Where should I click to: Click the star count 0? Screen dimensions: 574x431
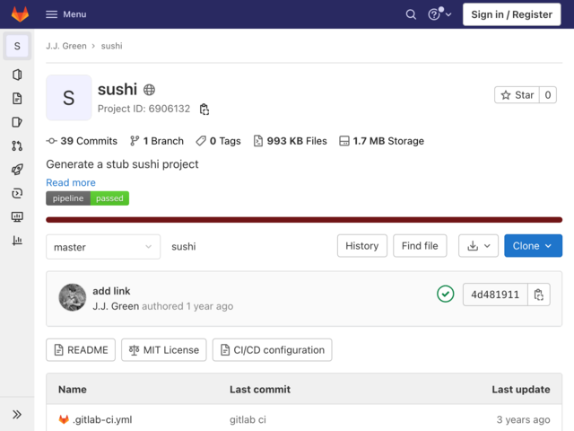[x=548, y=95]
